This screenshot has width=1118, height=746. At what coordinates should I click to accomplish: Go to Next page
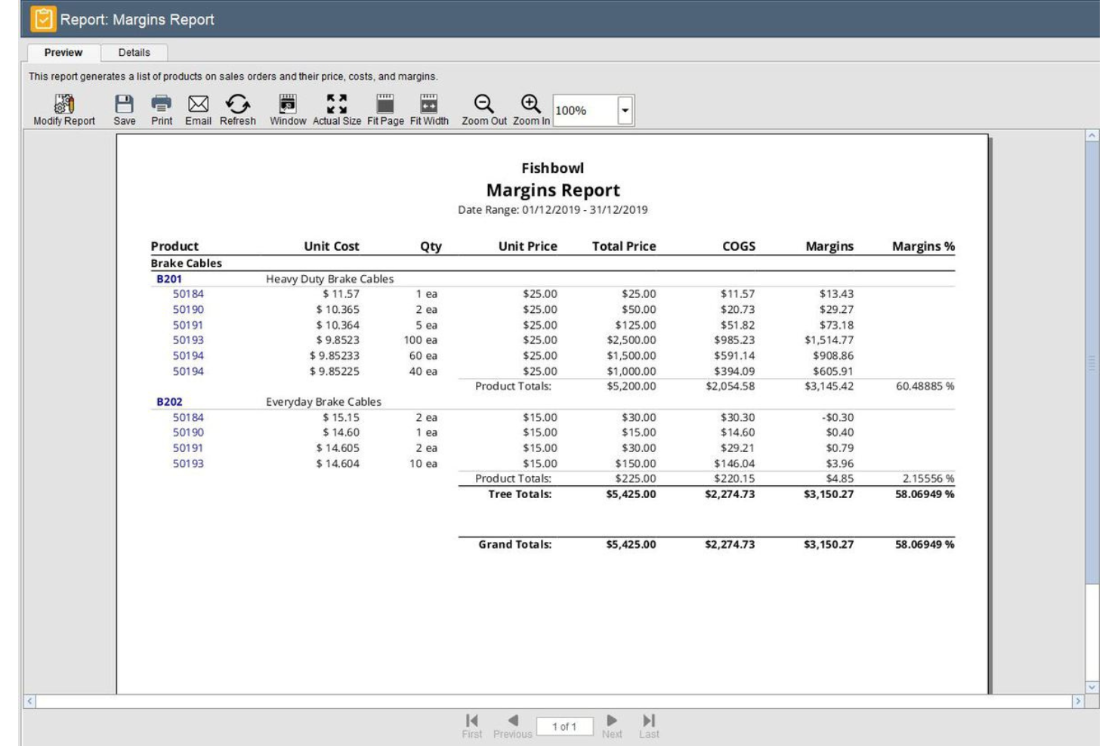click(x=612, y=726)
